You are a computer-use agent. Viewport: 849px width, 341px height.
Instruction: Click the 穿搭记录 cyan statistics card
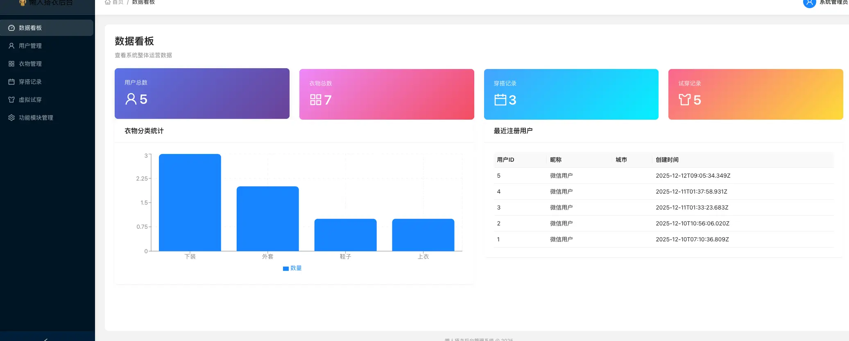(x=571, y=94)
